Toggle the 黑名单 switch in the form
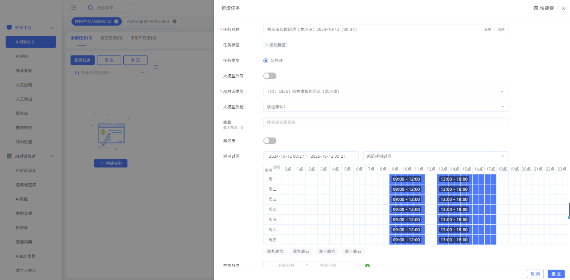The image size is (570, 280). click(x=270, y=141)
